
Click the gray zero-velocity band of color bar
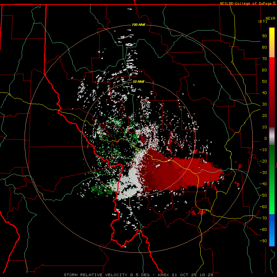(272, 136)
